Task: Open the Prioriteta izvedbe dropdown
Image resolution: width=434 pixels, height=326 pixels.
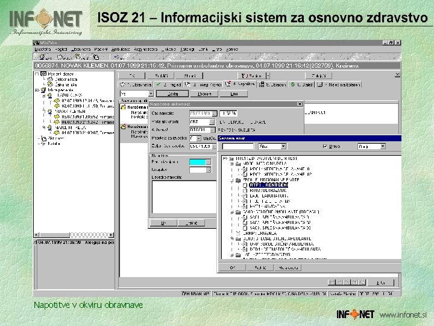Action: coord(199,138)
